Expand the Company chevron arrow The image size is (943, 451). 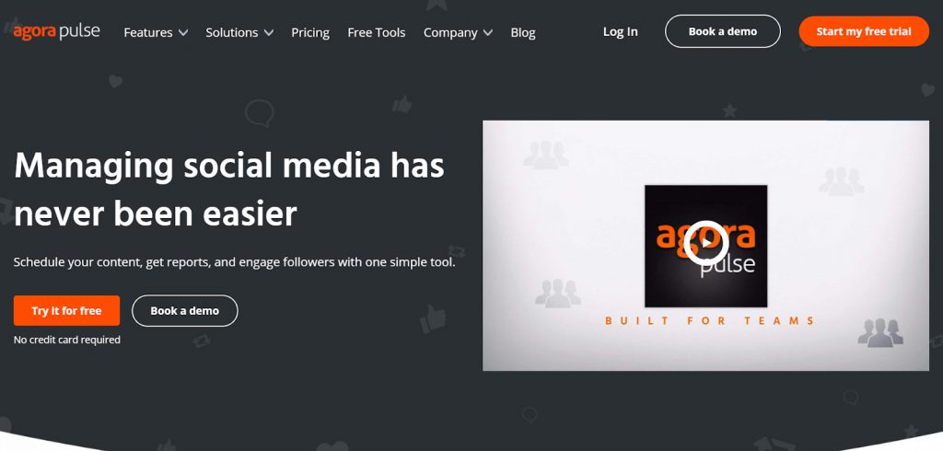tap(488, 32)
